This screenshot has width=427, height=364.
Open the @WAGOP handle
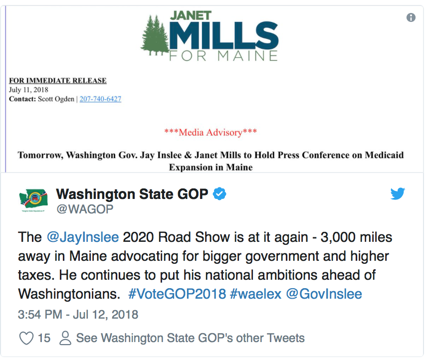tap(85, 209)
